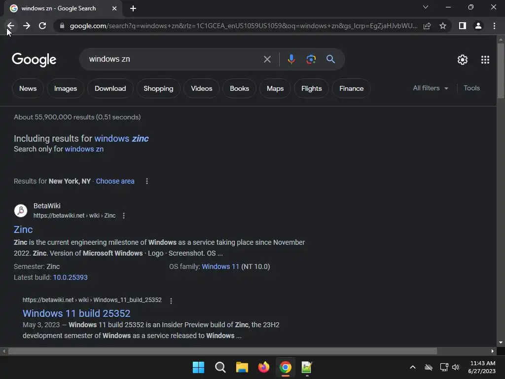Open the search Tools button
Image resolution: width=505 pixels, height=379 pixels.
pyautogui.click(x=471, y=88)
